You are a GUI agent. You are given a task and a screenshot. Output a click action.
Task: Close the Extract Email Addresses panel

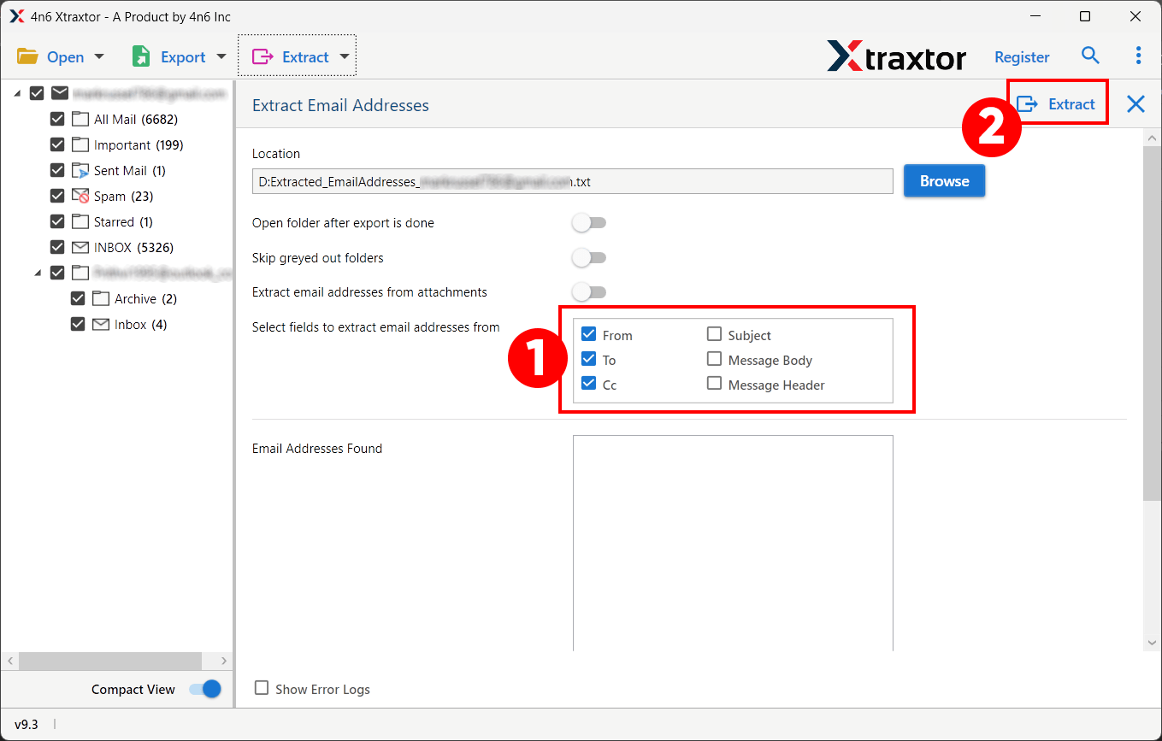click(1135, 104)
